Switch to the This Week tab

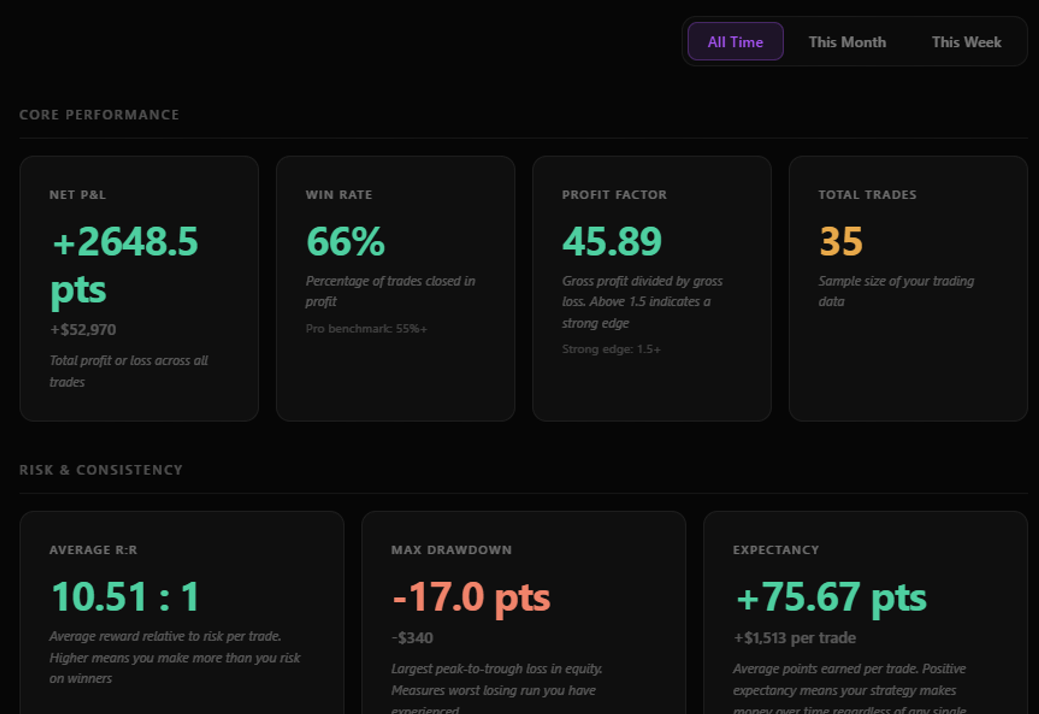coord(966,42)
